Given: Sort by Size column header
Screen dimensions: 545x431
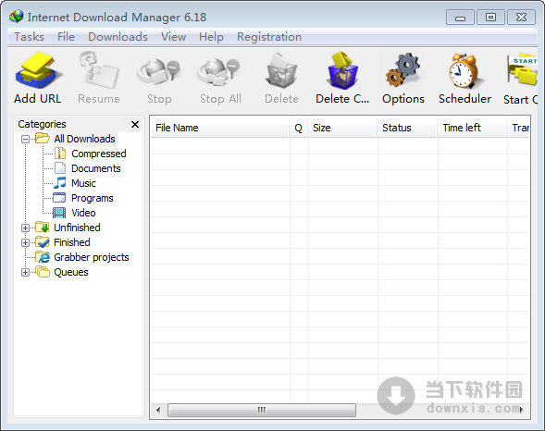Looking at the screenshot, I should pos(342,128).
